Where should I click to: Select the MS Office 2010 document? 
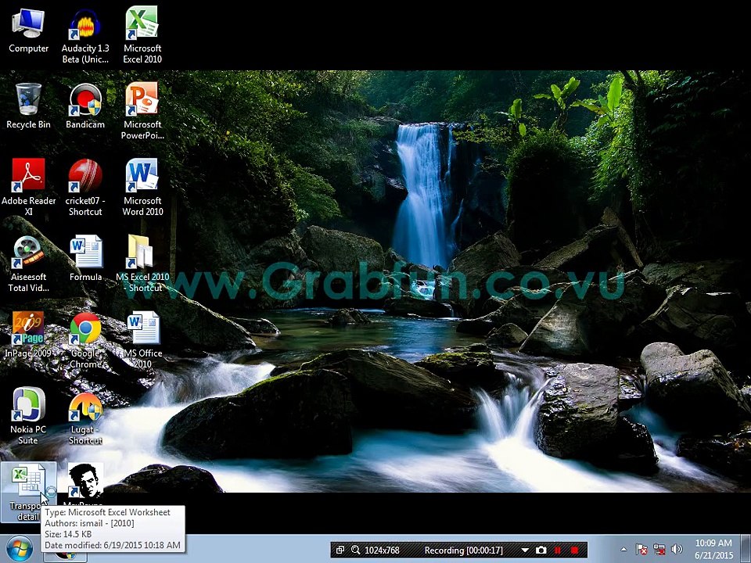(x=142, y=340)
